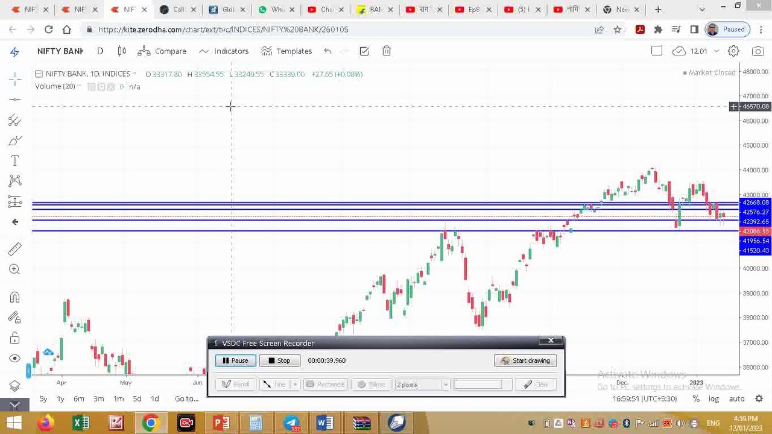The image size is (772, 434).
Task: Open Word from the taskbar
Action: tap(324, 423)
